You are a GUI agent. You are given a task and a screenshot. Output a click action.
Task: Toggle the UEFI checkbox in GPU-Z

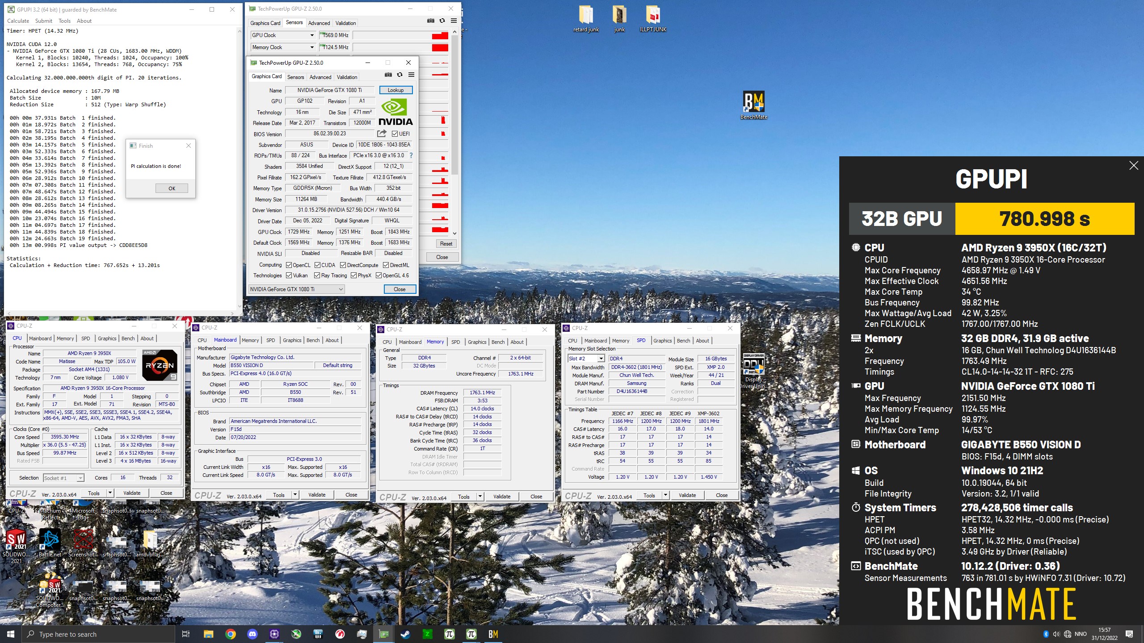pos(395,134)
